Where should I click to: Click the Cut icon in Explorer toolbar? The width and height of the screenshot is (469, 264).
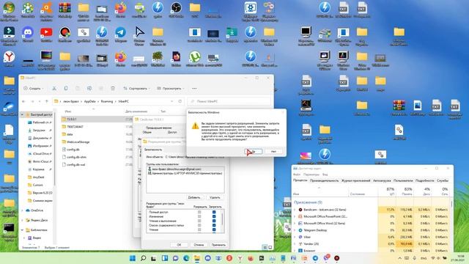(x=54, y=88)
